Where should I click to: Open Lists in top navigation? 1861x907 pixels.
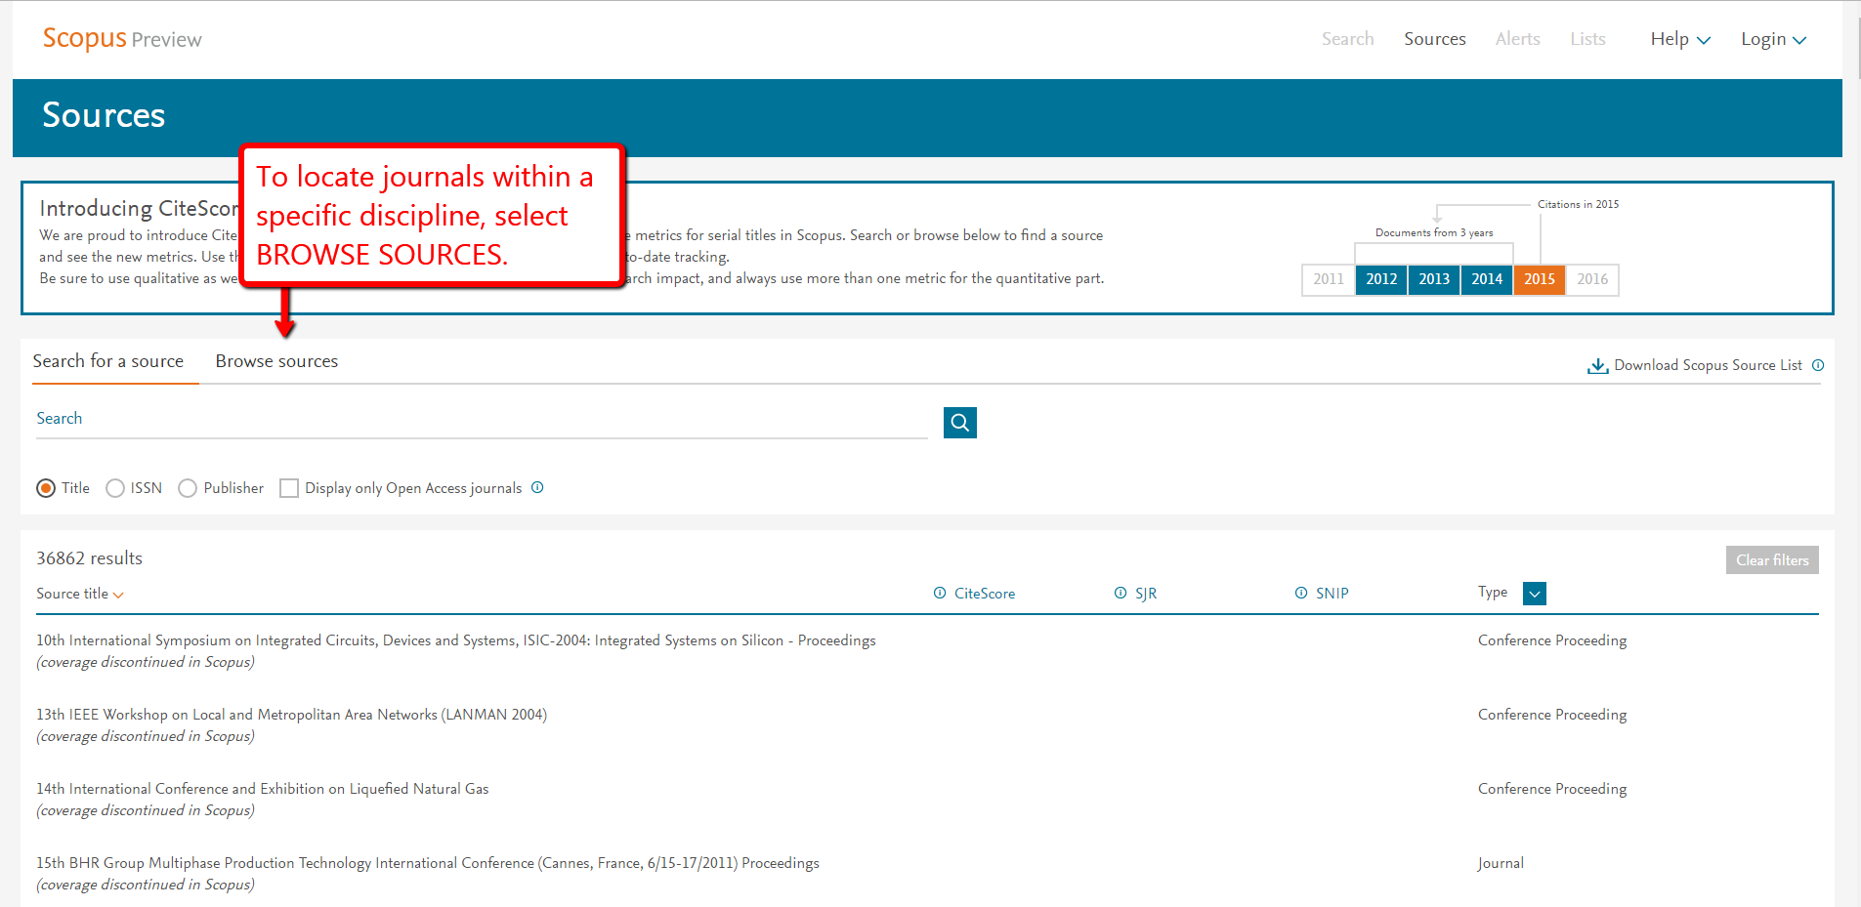point(1587,39)
